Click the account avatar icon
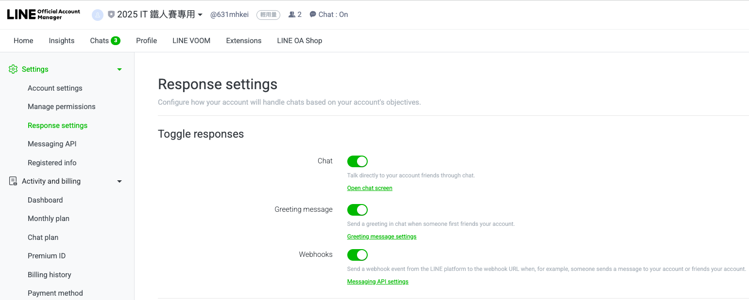The image size is (749, 300). click(98, 15)
